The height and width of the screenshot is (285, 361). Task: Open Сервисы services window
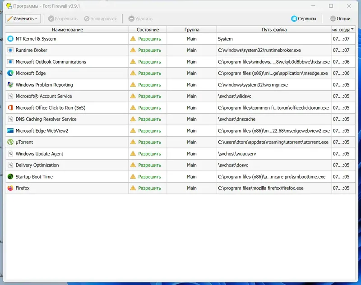[x=303, y=18]
